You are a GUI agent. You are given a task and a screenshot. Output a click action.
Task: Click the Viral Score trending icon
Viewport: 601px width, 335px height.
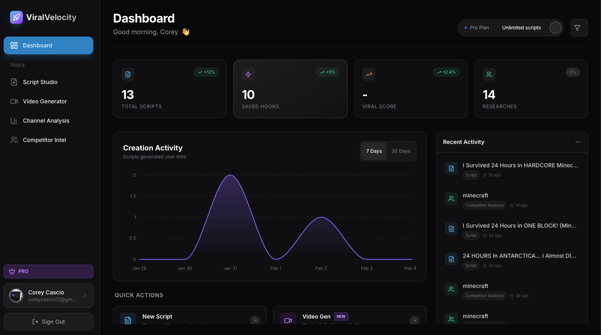pos(368,74)
